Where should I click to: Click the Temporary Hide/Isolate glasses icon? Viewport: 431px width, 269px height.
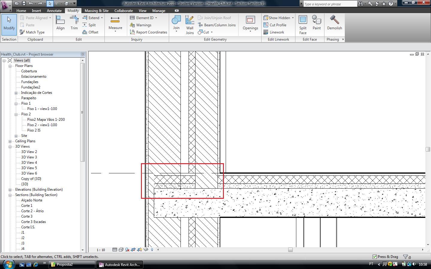pos(146,250)
